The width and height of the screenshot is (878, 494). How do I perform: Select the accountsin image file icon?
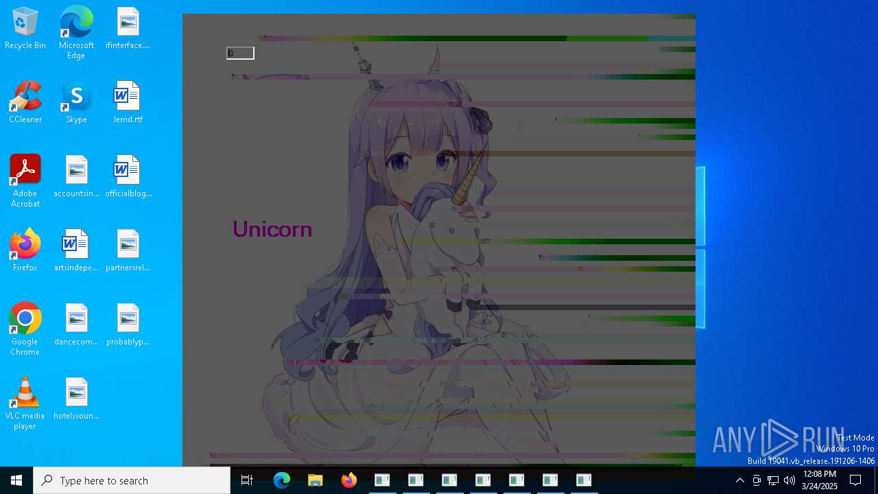[x=76, y=177]
